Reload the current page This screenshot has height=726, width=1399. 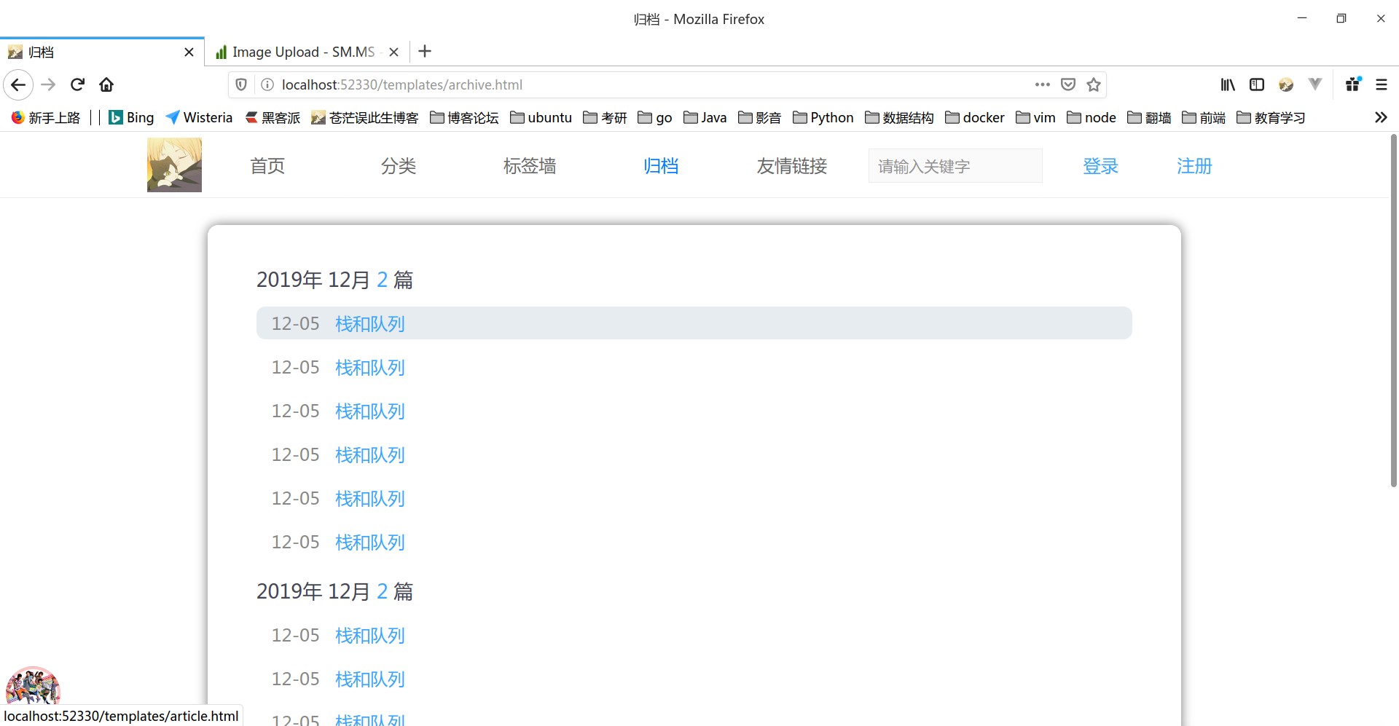click(x=77, y=84)
